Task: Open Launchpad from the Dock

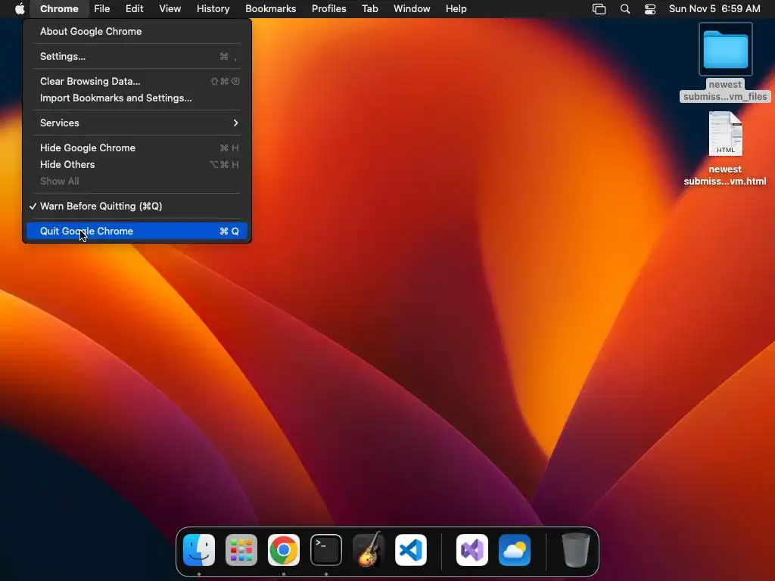Action: coord(241,550)
